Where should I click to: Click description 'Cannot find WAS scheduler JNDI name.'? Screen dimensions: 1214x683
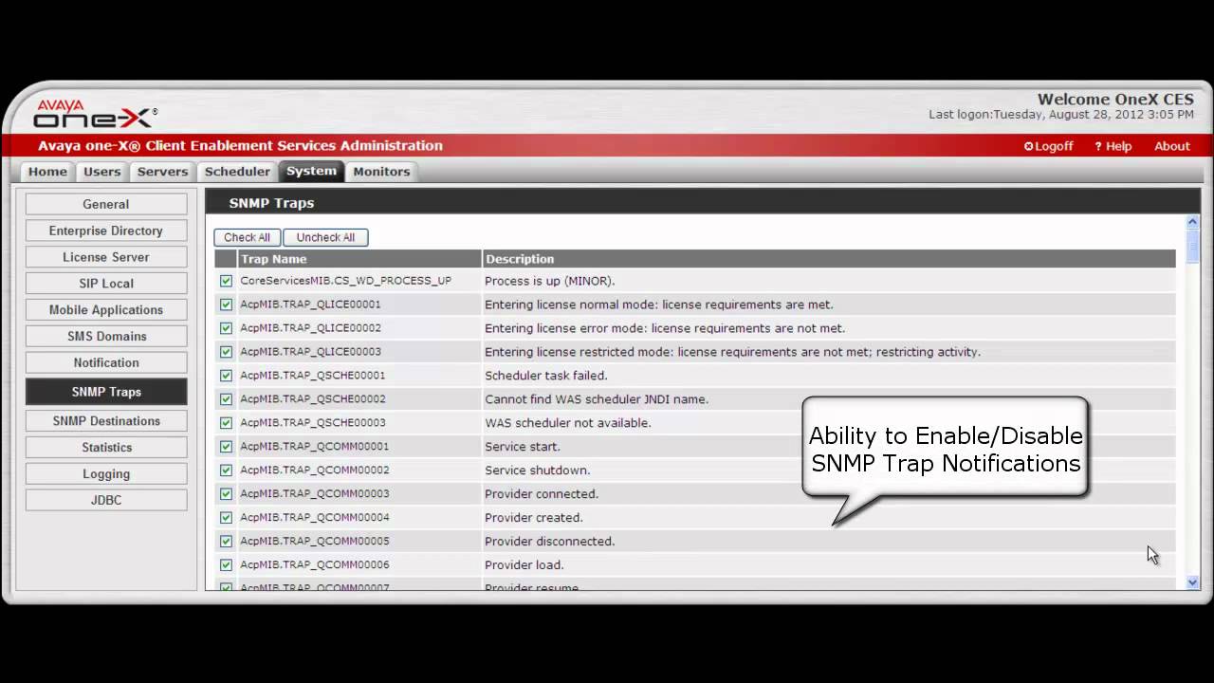pyautogui.click(x=597, y=399)
